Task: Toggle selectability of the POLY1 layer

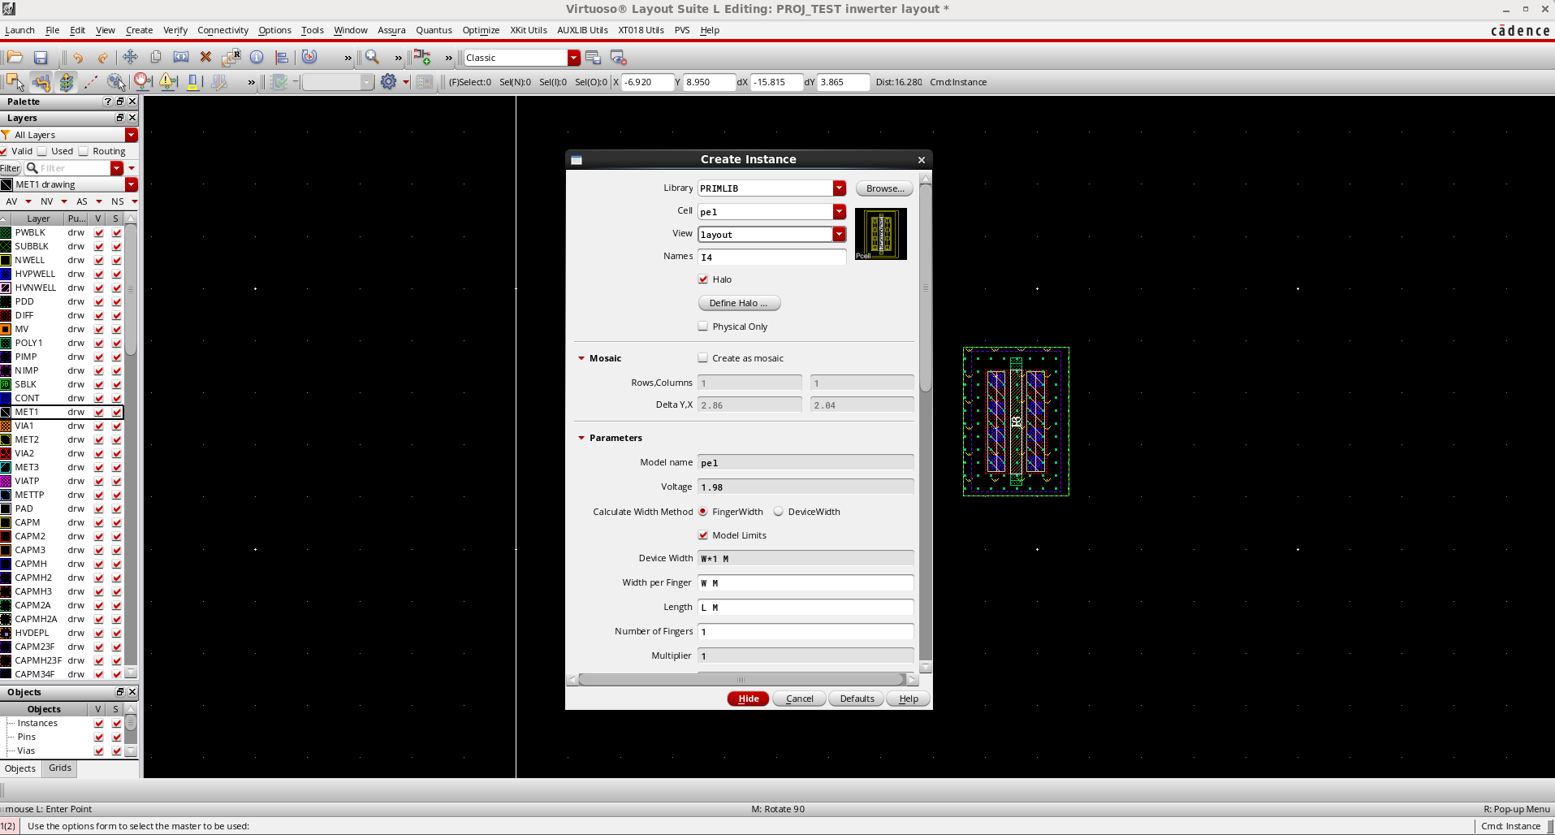Action: coord(117,344)
